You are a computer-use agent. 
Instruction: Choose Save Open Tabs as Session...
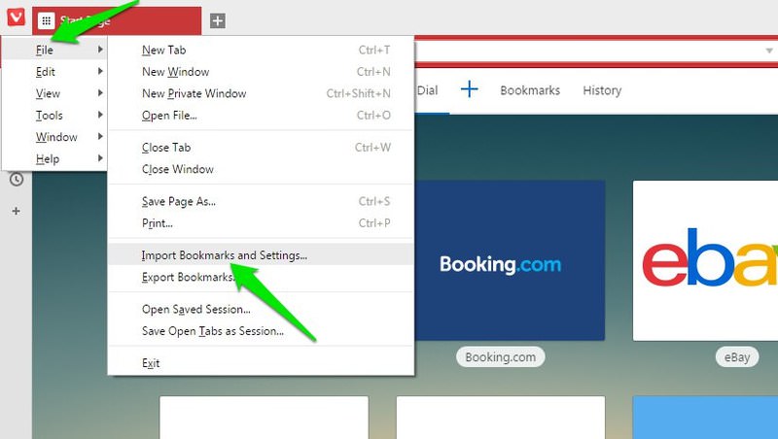pos(261,331)
